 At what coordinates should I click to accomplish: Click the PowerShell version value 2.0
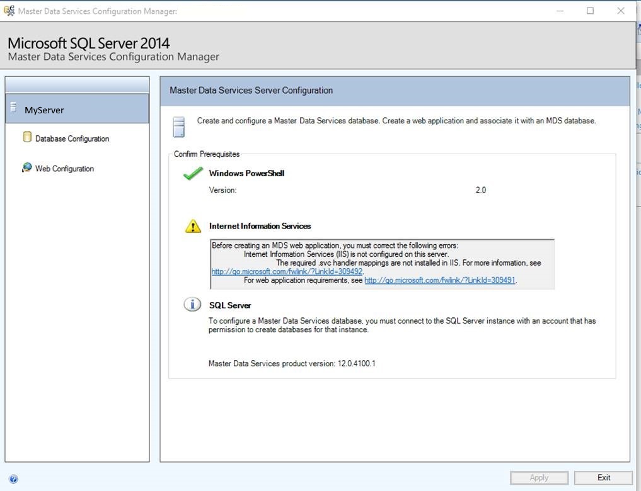481,190
